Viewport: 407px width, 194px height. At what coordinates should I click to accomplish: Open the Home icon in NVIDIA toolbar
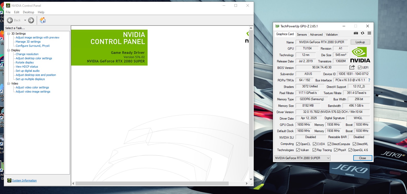43,20
